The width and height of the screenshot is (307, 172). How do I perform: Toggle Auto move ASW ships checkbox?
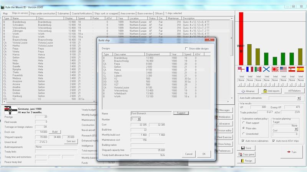pos(274,141)
